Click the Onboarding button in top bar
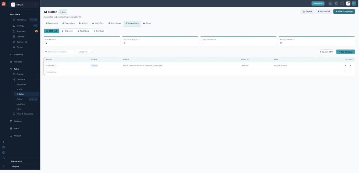Screen dimensions: 359x173 click(318, 3)
